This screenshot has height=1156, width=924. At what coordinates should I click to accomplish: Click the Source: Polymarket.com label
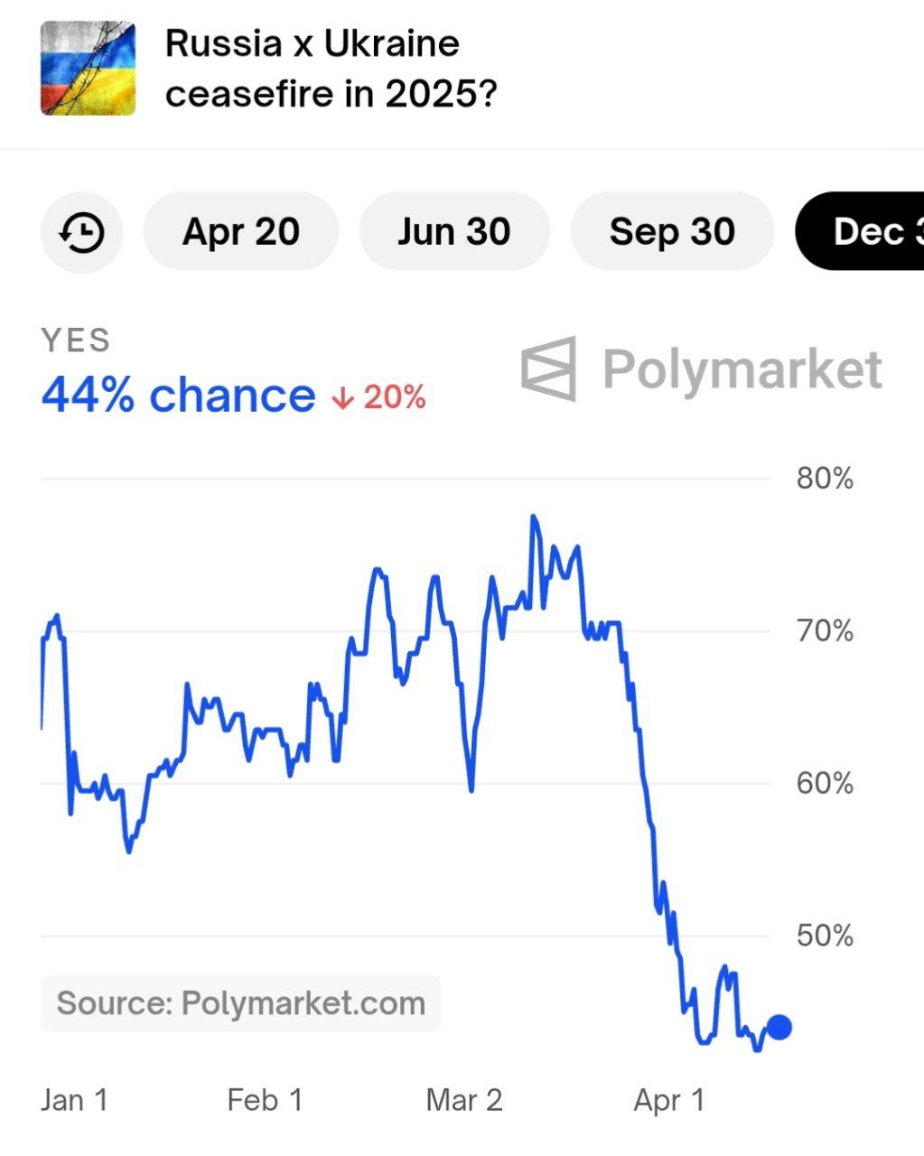click(x=240, y=1003)
